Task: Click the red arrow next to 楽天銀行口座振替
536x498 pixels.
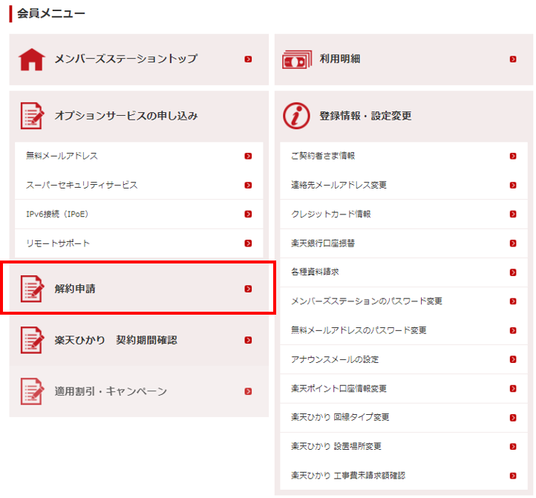Action: (513, 243)
